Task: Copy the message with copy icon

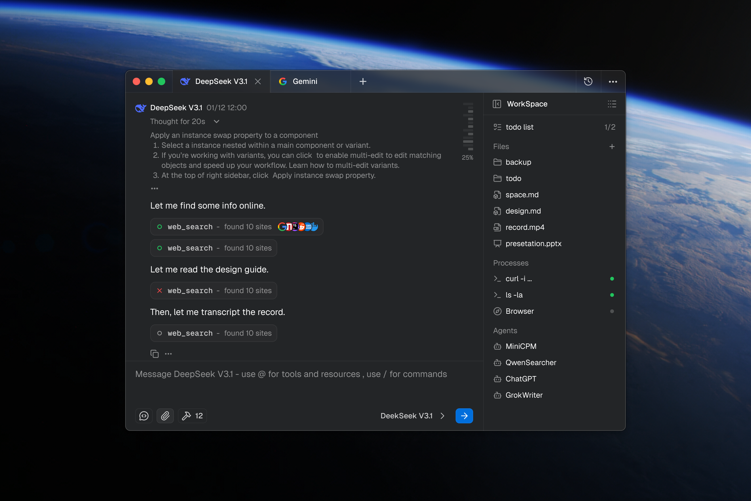Action: (x=155, y=354)
